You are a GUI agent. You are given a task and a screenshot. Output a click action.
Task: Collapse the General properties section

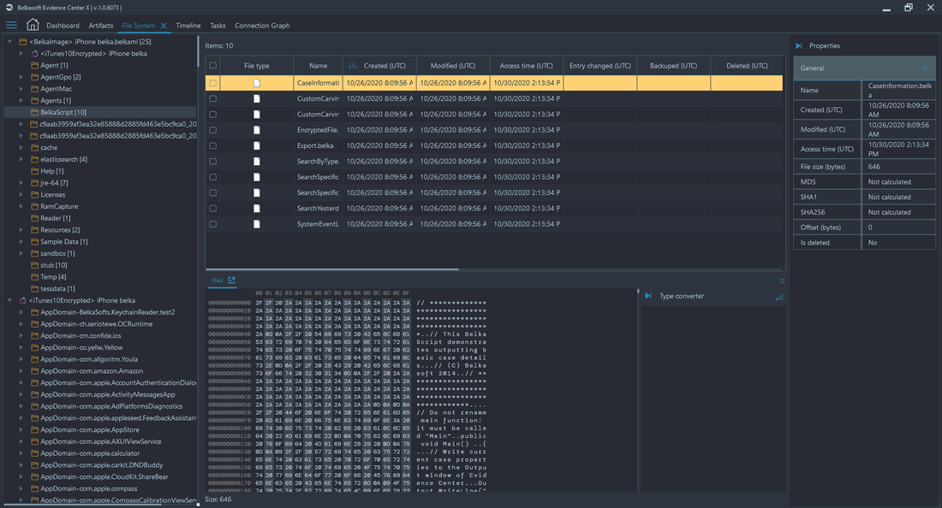coord(925,68)
